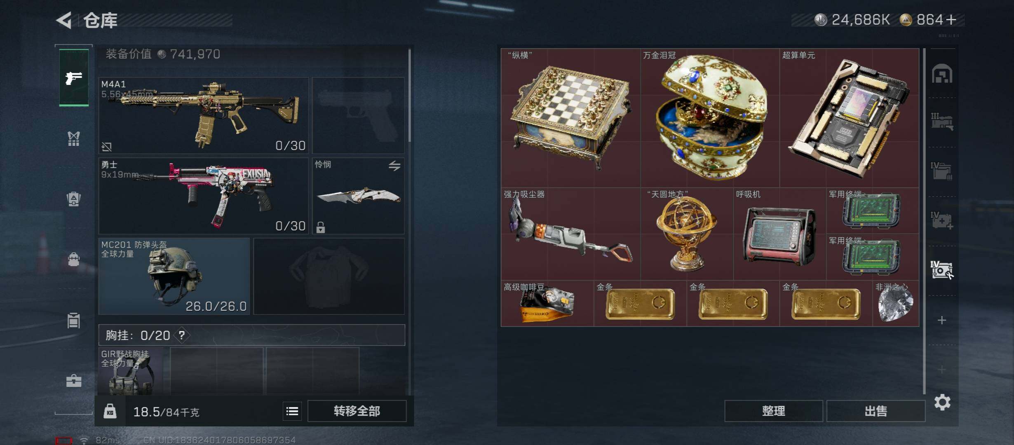The image size is (1014, 445).
Task: Toggle the lock icon on knife slot
Action: click(321, 227)
